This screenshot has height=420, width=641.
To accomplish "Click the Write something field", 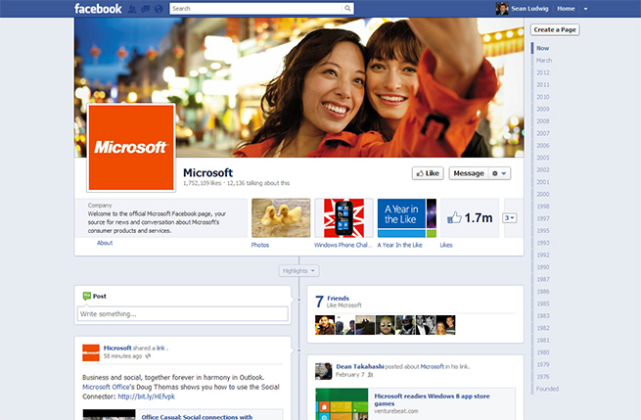I will coord(183,313).
